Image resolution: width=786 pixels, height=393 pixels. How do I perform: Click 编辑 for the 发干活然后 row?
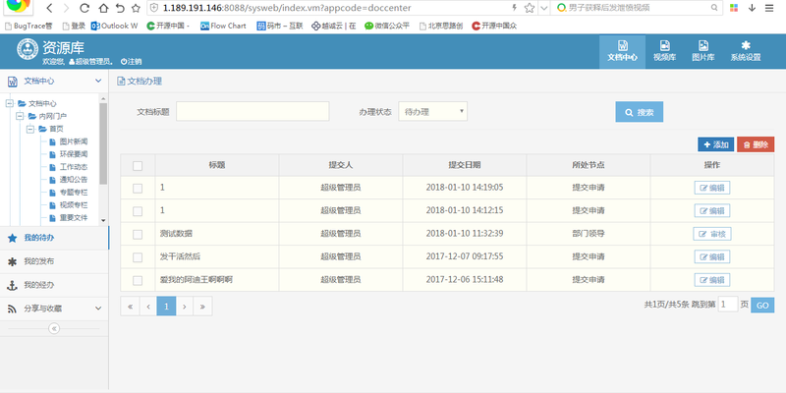click(x=712, y=256)
